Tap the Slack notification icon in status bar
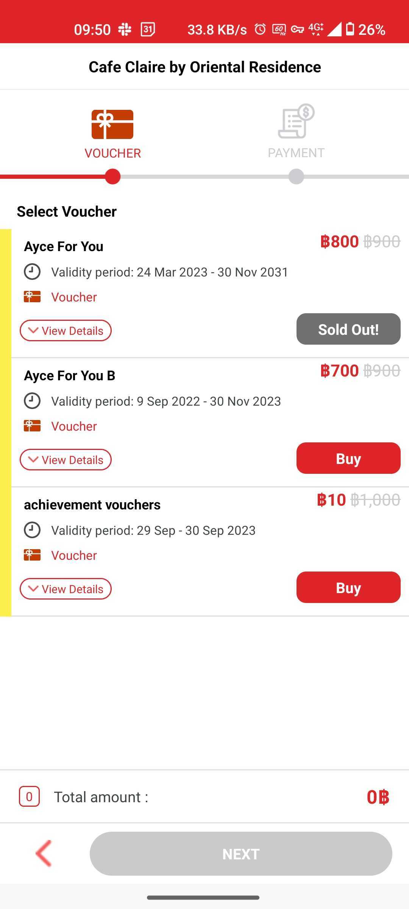409x909 pixels. [125, 29]
